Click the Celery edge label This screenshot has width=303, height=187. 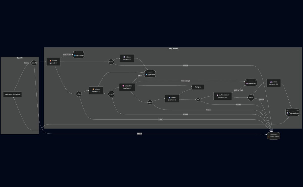coord(27,63)
